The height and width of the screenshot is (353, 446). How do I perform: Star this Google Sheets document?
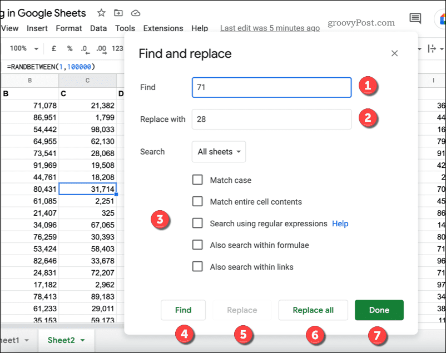(101, 13)
